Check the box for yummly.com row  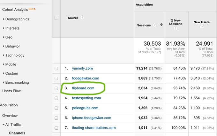click(x=56, y=69)
